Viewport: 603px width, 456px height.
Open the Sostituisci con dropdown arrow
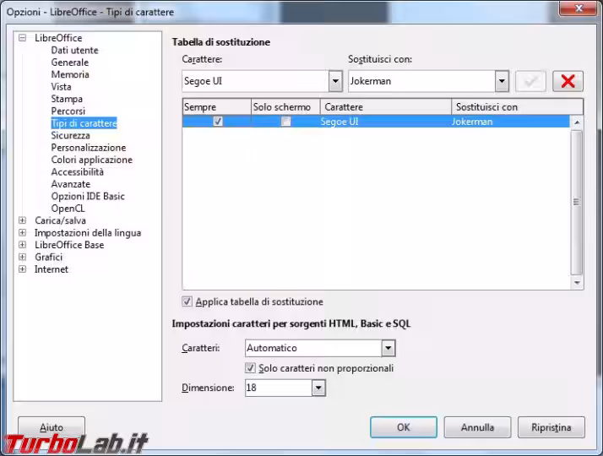502,81
